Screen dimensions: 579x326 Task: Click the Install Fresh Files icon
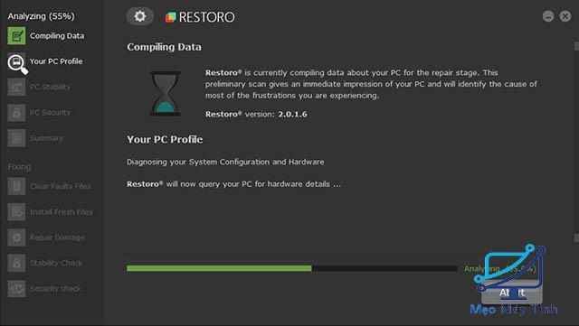(16, 211)
